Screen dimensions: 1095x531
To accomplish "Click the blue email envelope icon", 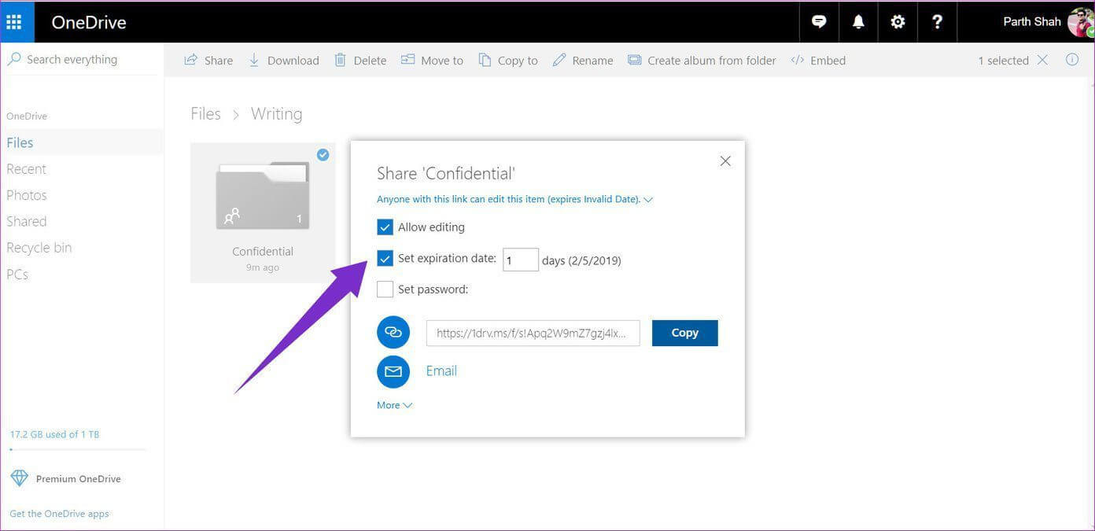I will (x=393, y=371).
